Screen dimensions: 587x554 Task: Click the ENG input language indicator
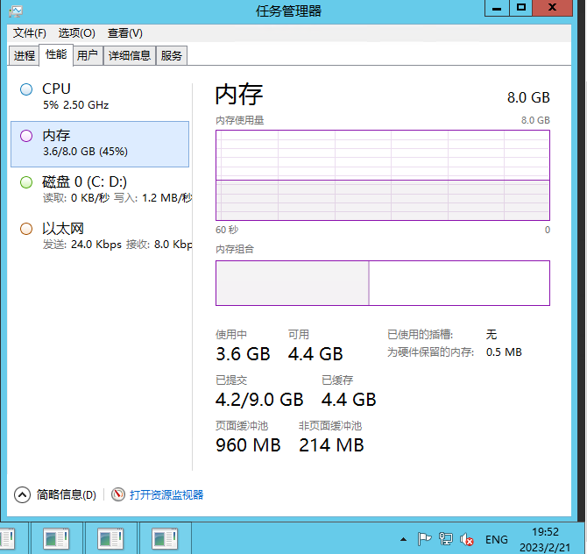coord(497,539)
